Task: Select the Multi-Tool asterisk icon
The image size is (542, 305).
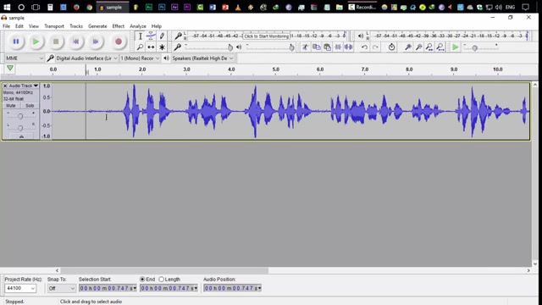Action: pos(162,47)
